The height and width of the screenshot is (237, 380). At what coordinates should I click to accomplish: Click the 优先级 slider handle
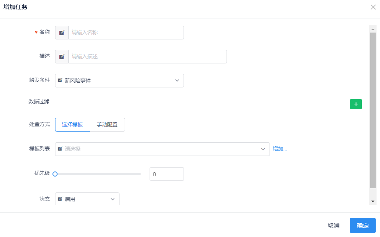point(55,174)
